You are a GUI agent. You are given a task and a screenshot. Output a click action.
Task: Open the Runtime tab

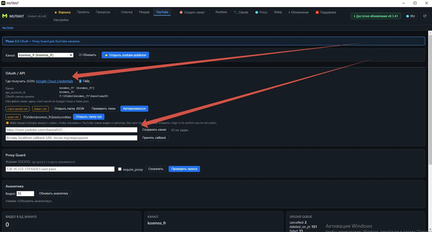pos(221,12)
